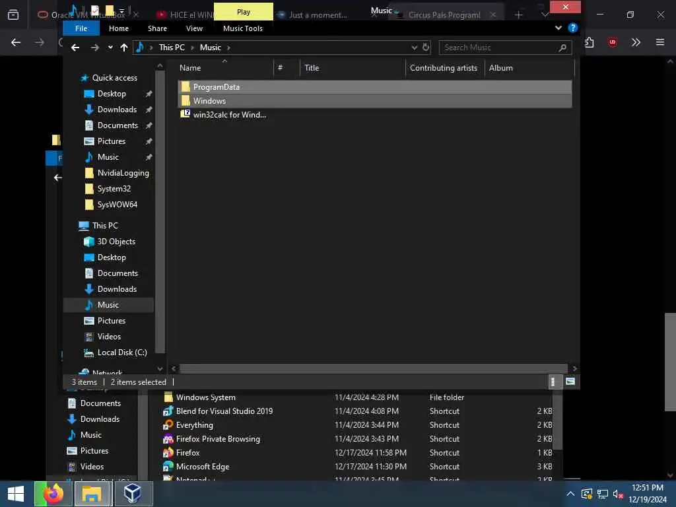Click the navigation pane scroll up arrow
Screen dimensions: 676x507
click(160, 66)
